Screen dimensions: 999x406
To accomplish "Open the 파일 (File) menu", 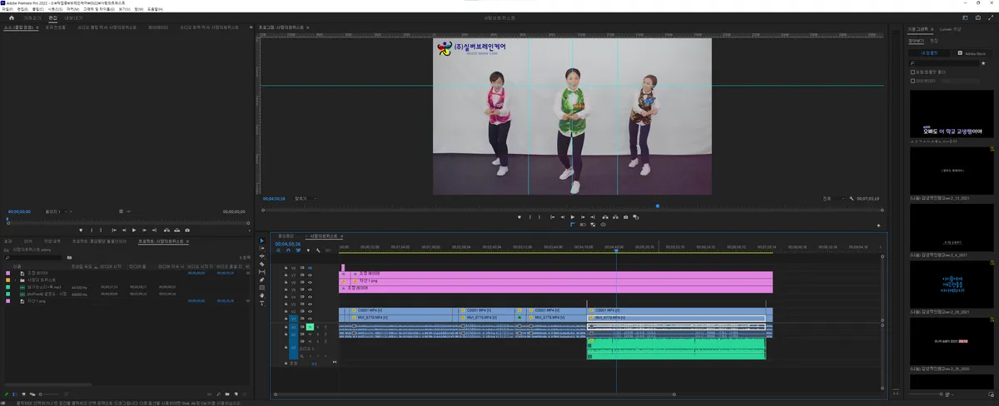I will pos(7,9).
